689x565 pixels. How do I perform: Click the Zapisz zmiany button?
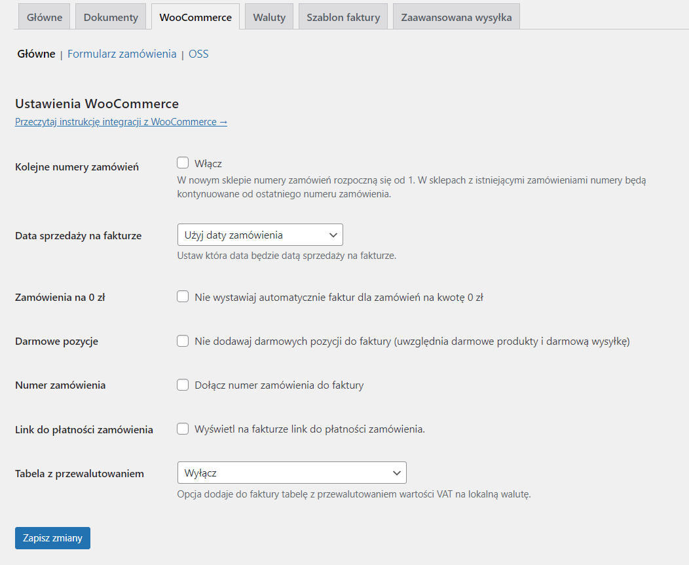(53, 538)
